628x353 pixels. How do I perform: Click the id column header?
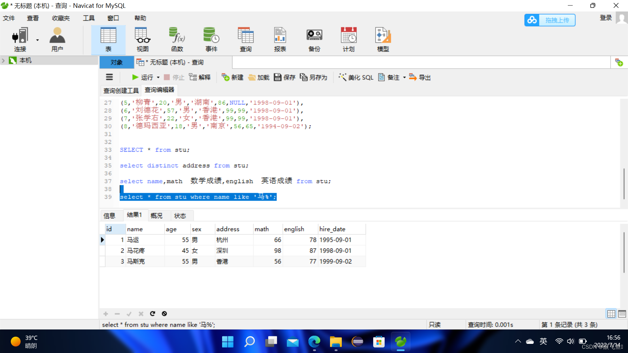point(115,229)
